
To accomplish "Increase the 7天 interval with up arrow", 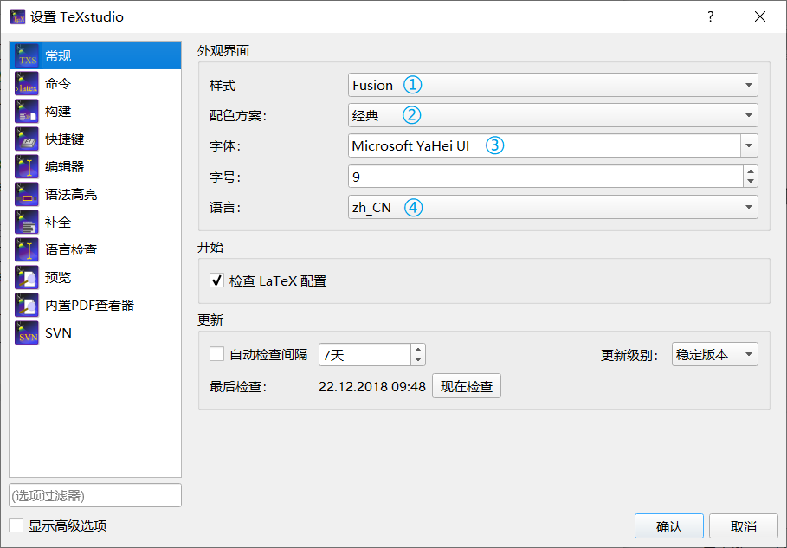I will coord(418,349).
